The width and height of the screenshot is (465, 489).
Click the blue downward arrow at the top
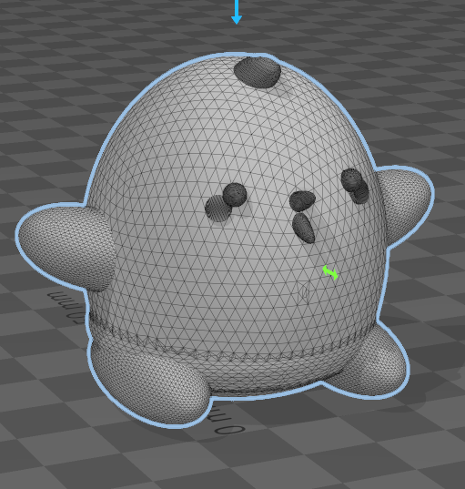(x=237, y=12)
